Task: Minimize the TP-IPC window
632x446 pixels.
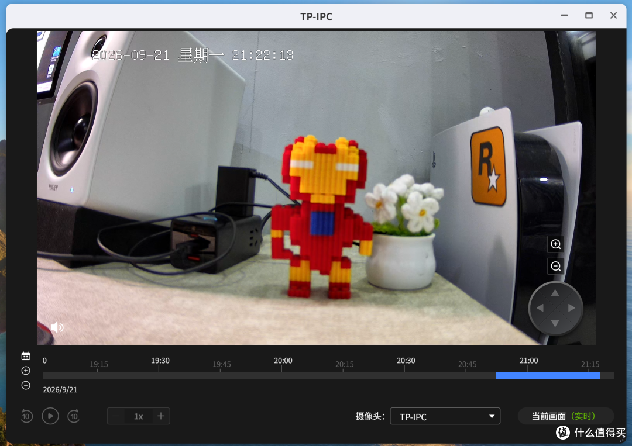Action: (x=564, y=15)
